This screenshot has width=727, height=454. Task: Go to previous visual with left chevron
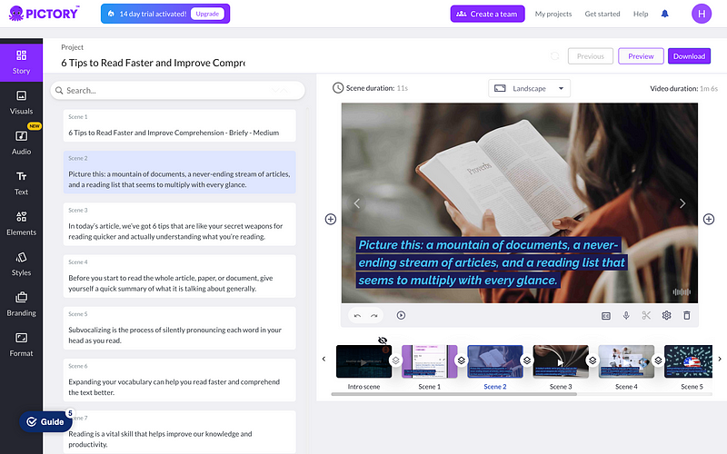pyautogui.click(x=357, y=203)
